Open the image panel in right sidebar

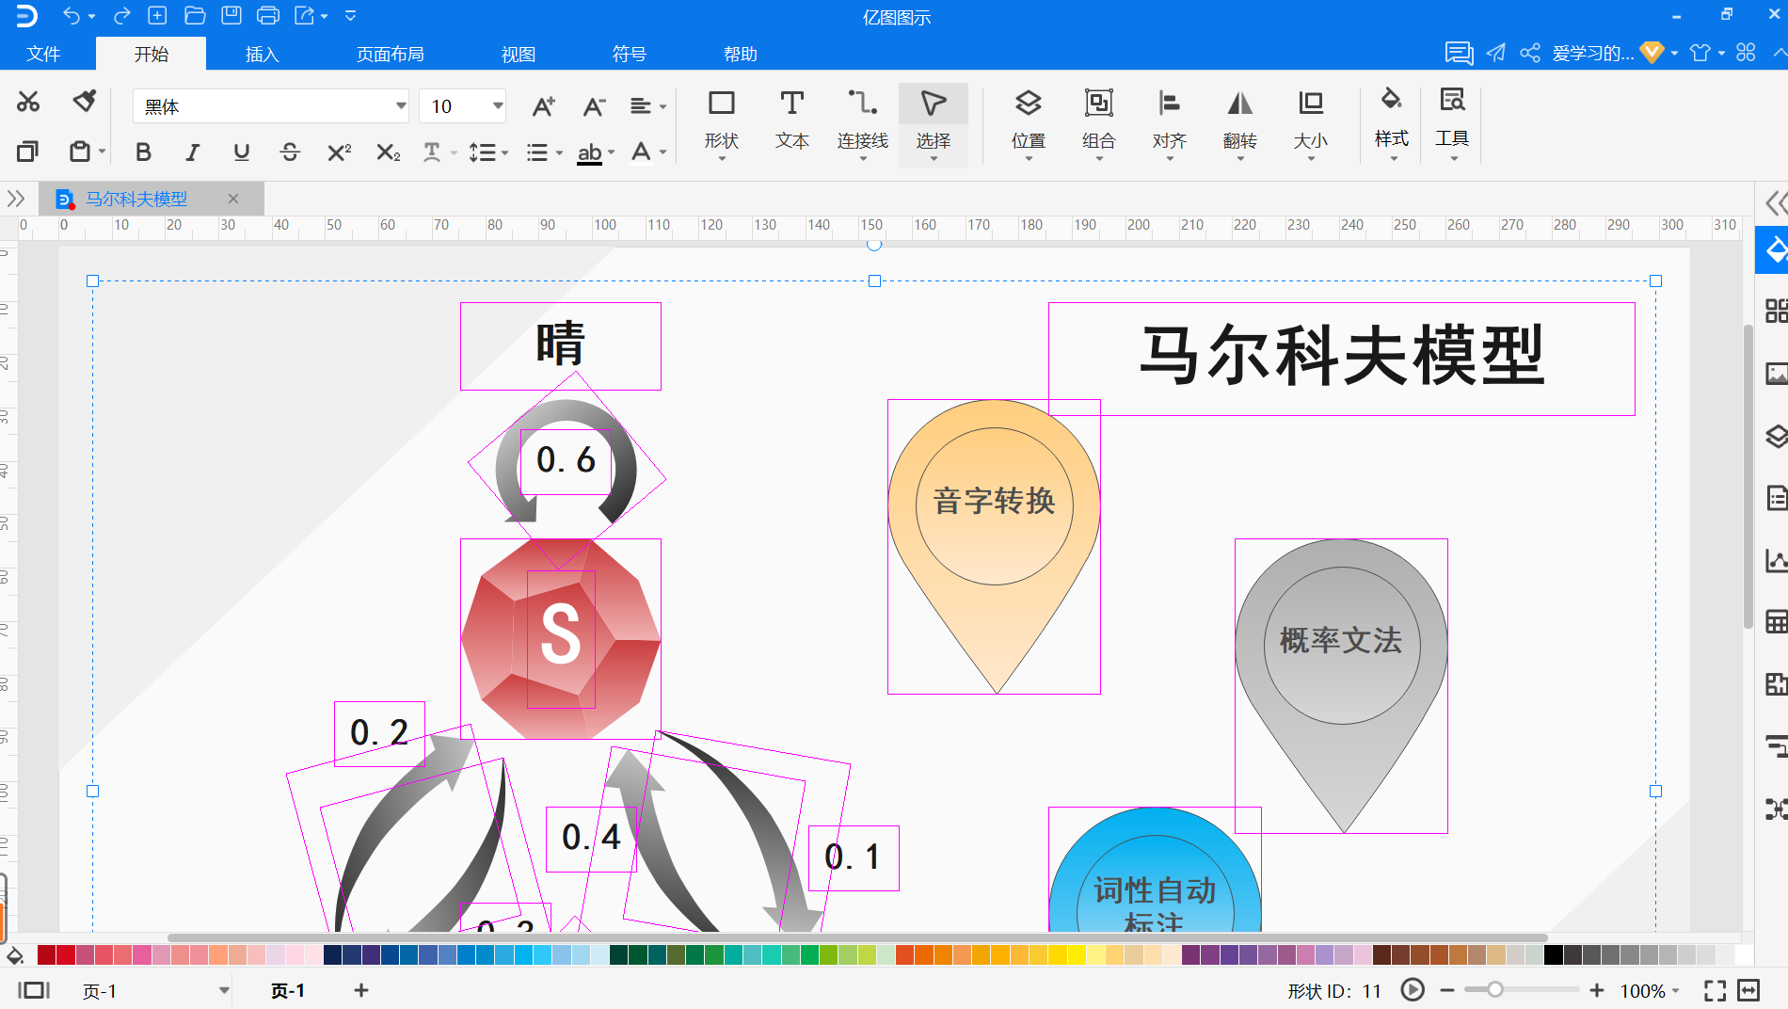click(x=1776, y=374)
